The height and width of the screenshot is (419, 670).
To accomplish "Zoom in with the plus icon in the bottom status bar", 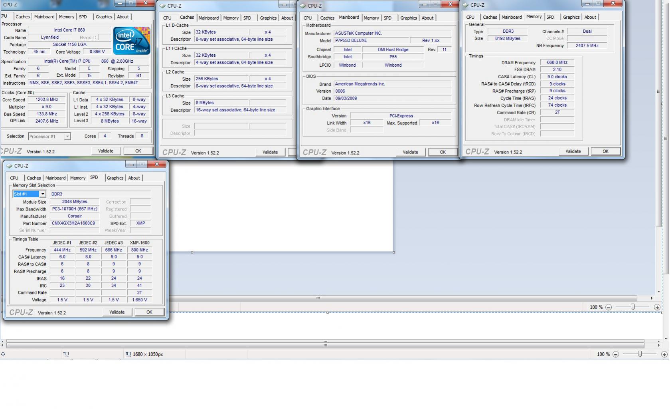I will [664, 354].
